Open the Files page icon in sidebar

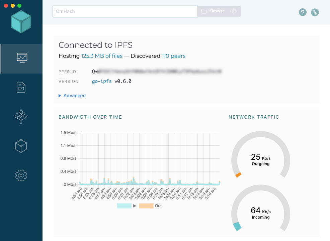(21, 87)
